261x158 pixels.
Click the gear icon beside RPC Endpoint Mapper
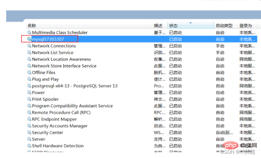click(29, 119)
